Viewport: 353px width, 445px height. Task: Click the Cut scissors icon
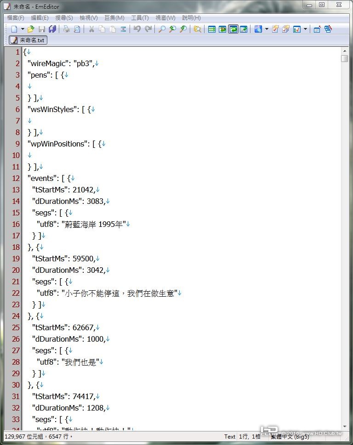[x=91, y=29]
